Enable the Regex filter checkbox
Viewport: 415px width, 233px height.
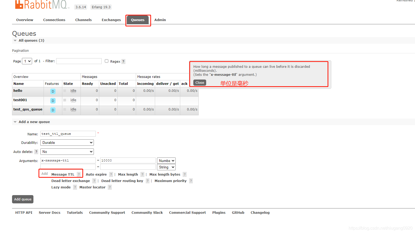106,61
